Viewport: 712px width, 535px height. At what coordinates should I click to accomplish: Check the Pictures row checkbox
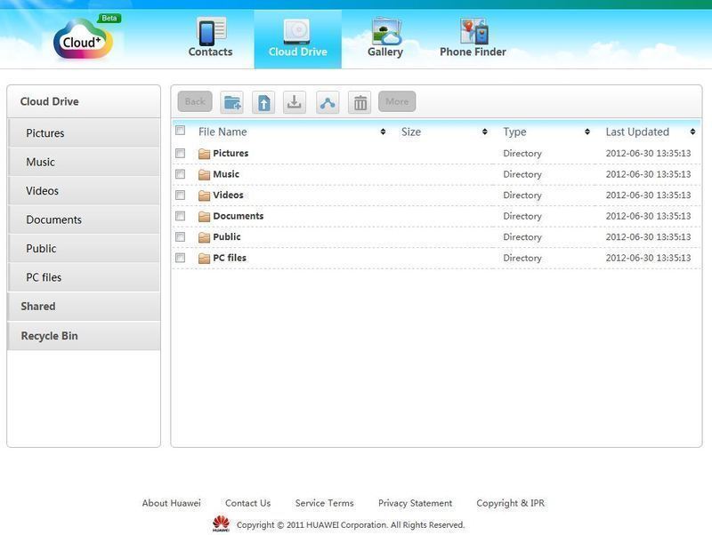tap(181, 153)
